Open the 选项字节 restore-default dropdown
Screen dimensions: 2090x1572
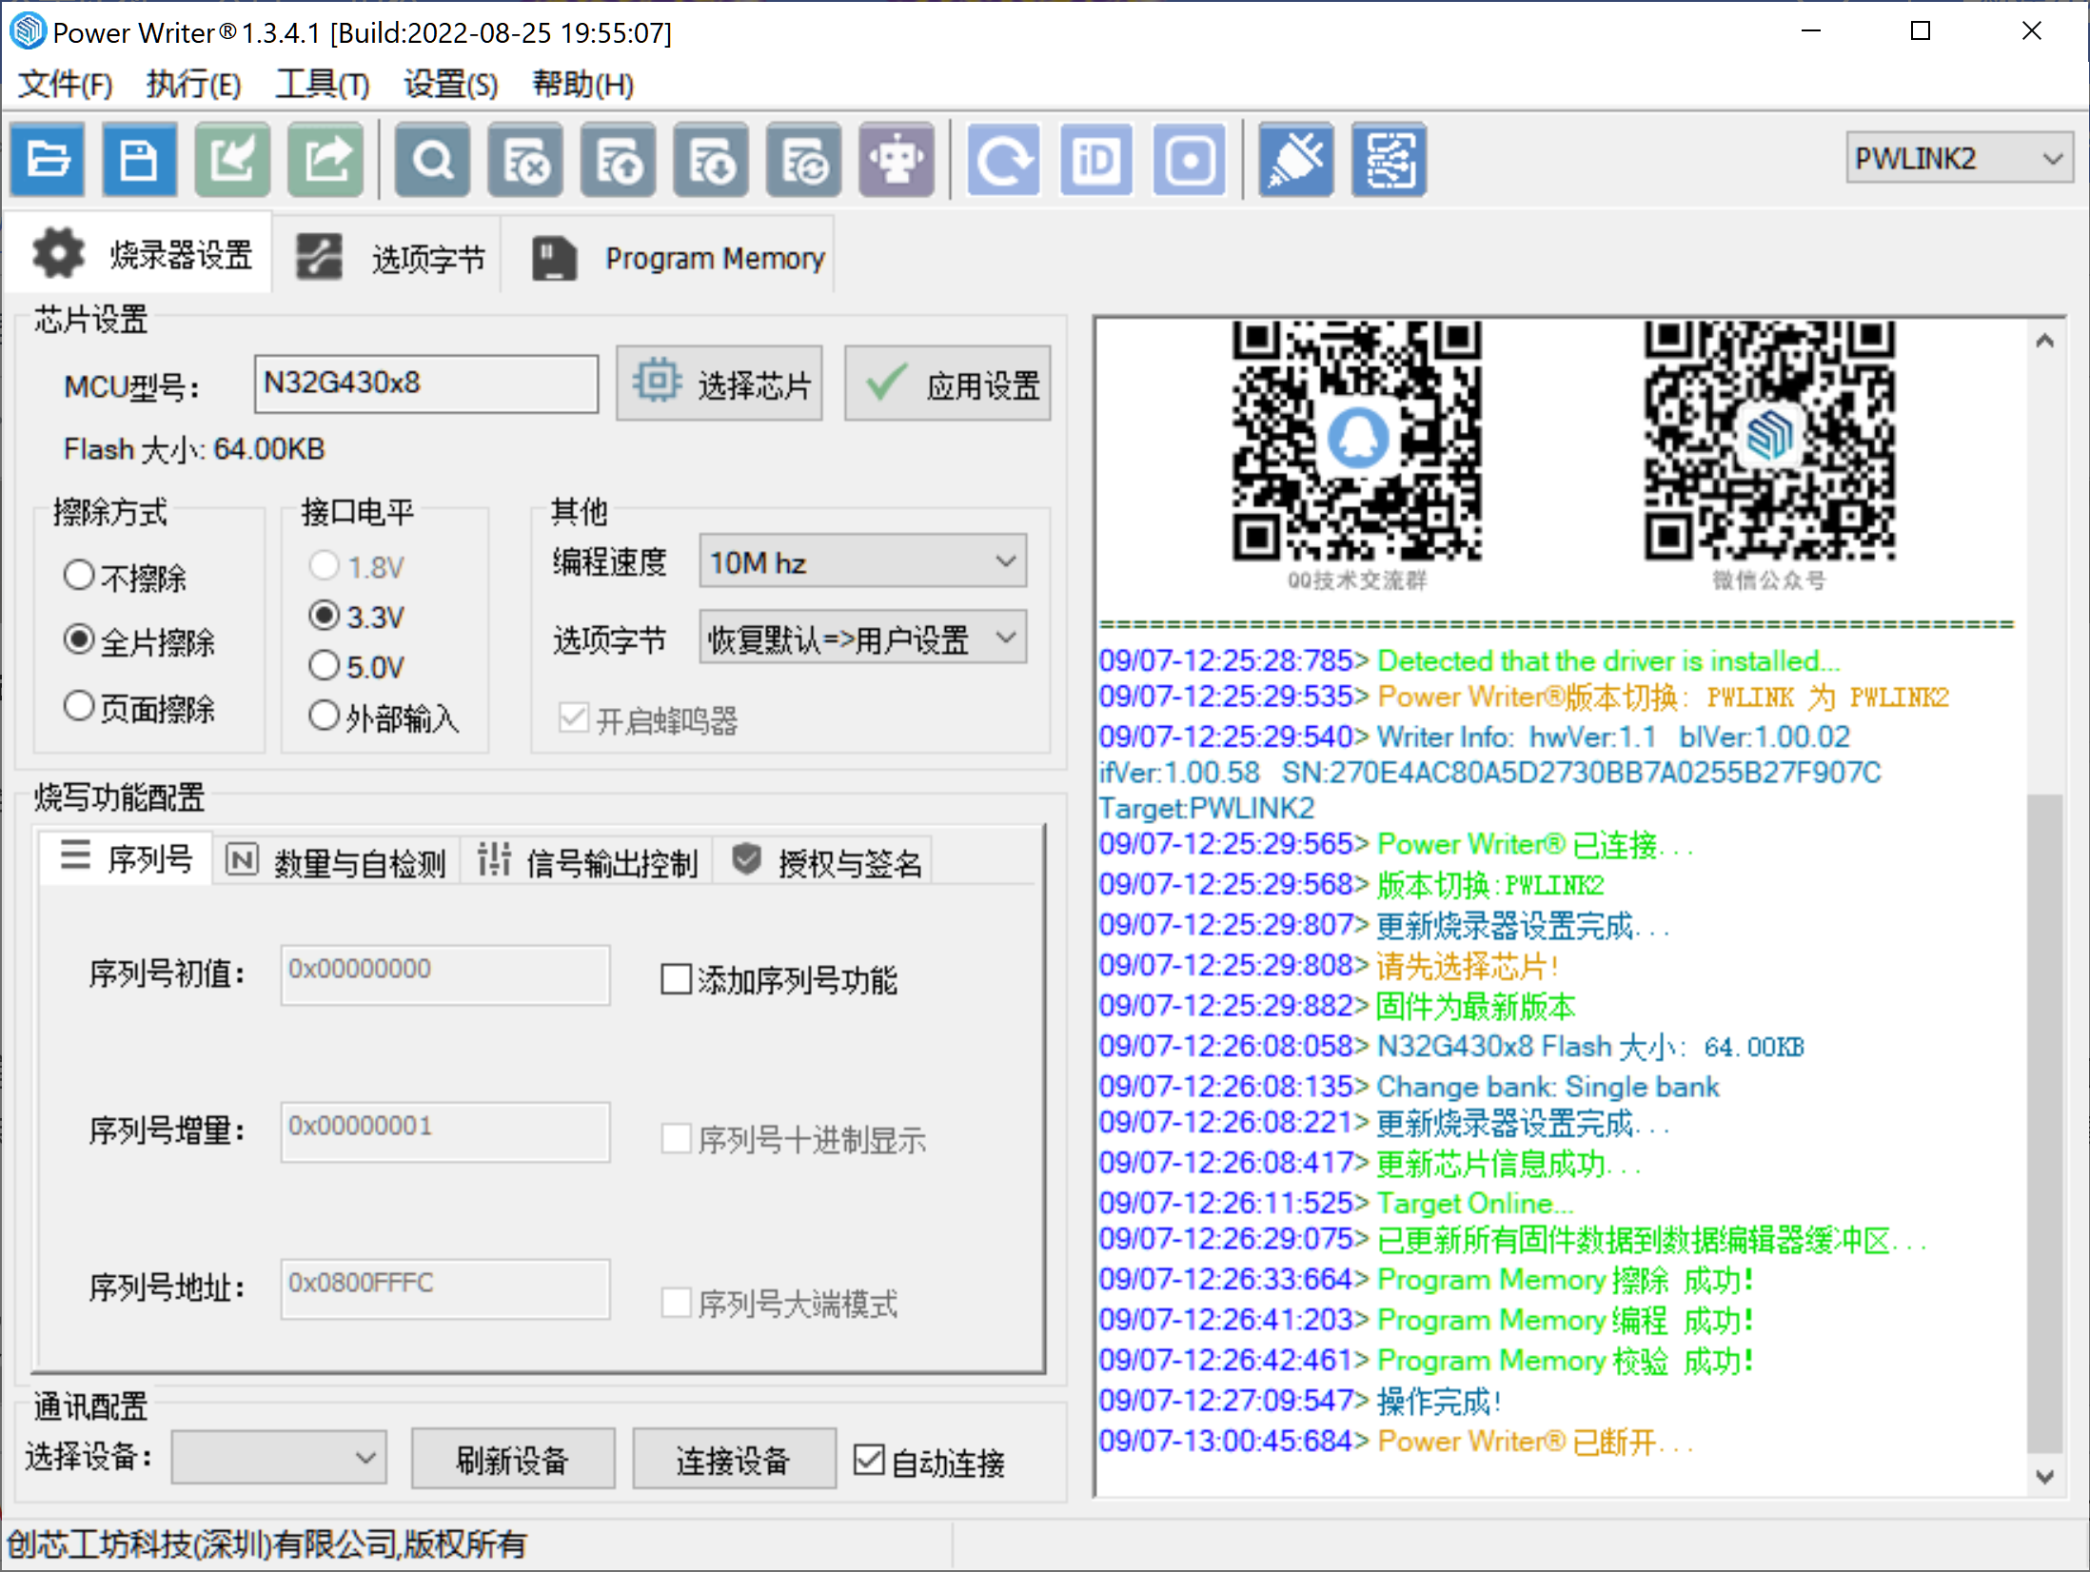pyautogui.click(x=863, y=638)
